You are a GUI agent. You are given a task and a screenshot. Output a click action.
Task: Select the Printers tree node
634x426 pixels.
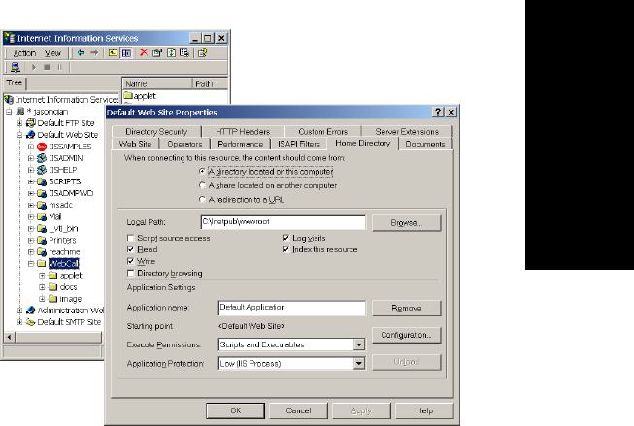point(62,240)
